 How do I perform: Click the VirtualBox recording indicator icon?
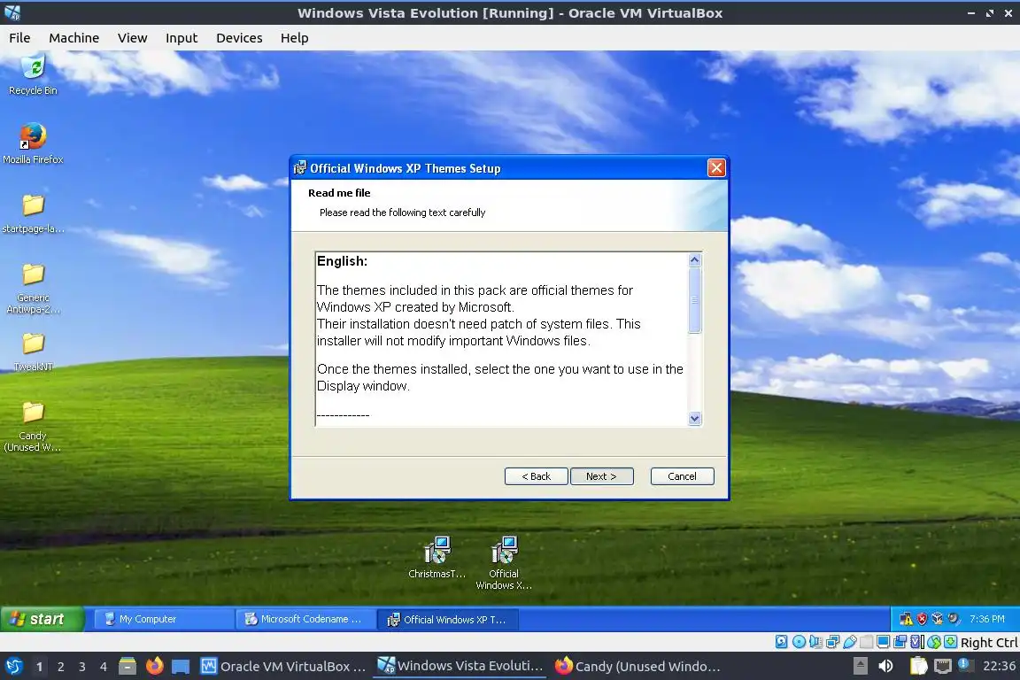(900, 642)
